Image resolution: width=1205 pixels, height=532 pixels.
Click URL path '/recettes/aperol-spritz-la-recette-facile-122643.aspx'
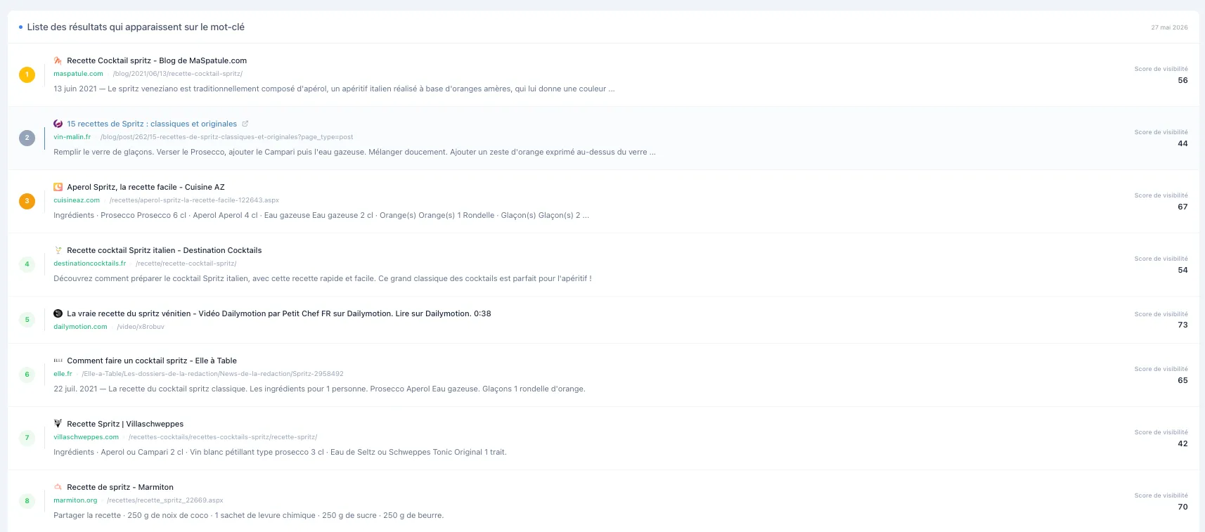194,200
